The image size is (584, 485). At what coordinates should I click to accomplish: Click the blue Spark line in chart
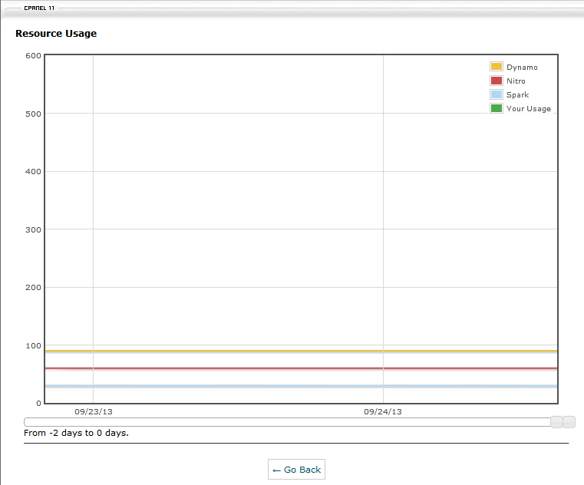pos(230,386)
